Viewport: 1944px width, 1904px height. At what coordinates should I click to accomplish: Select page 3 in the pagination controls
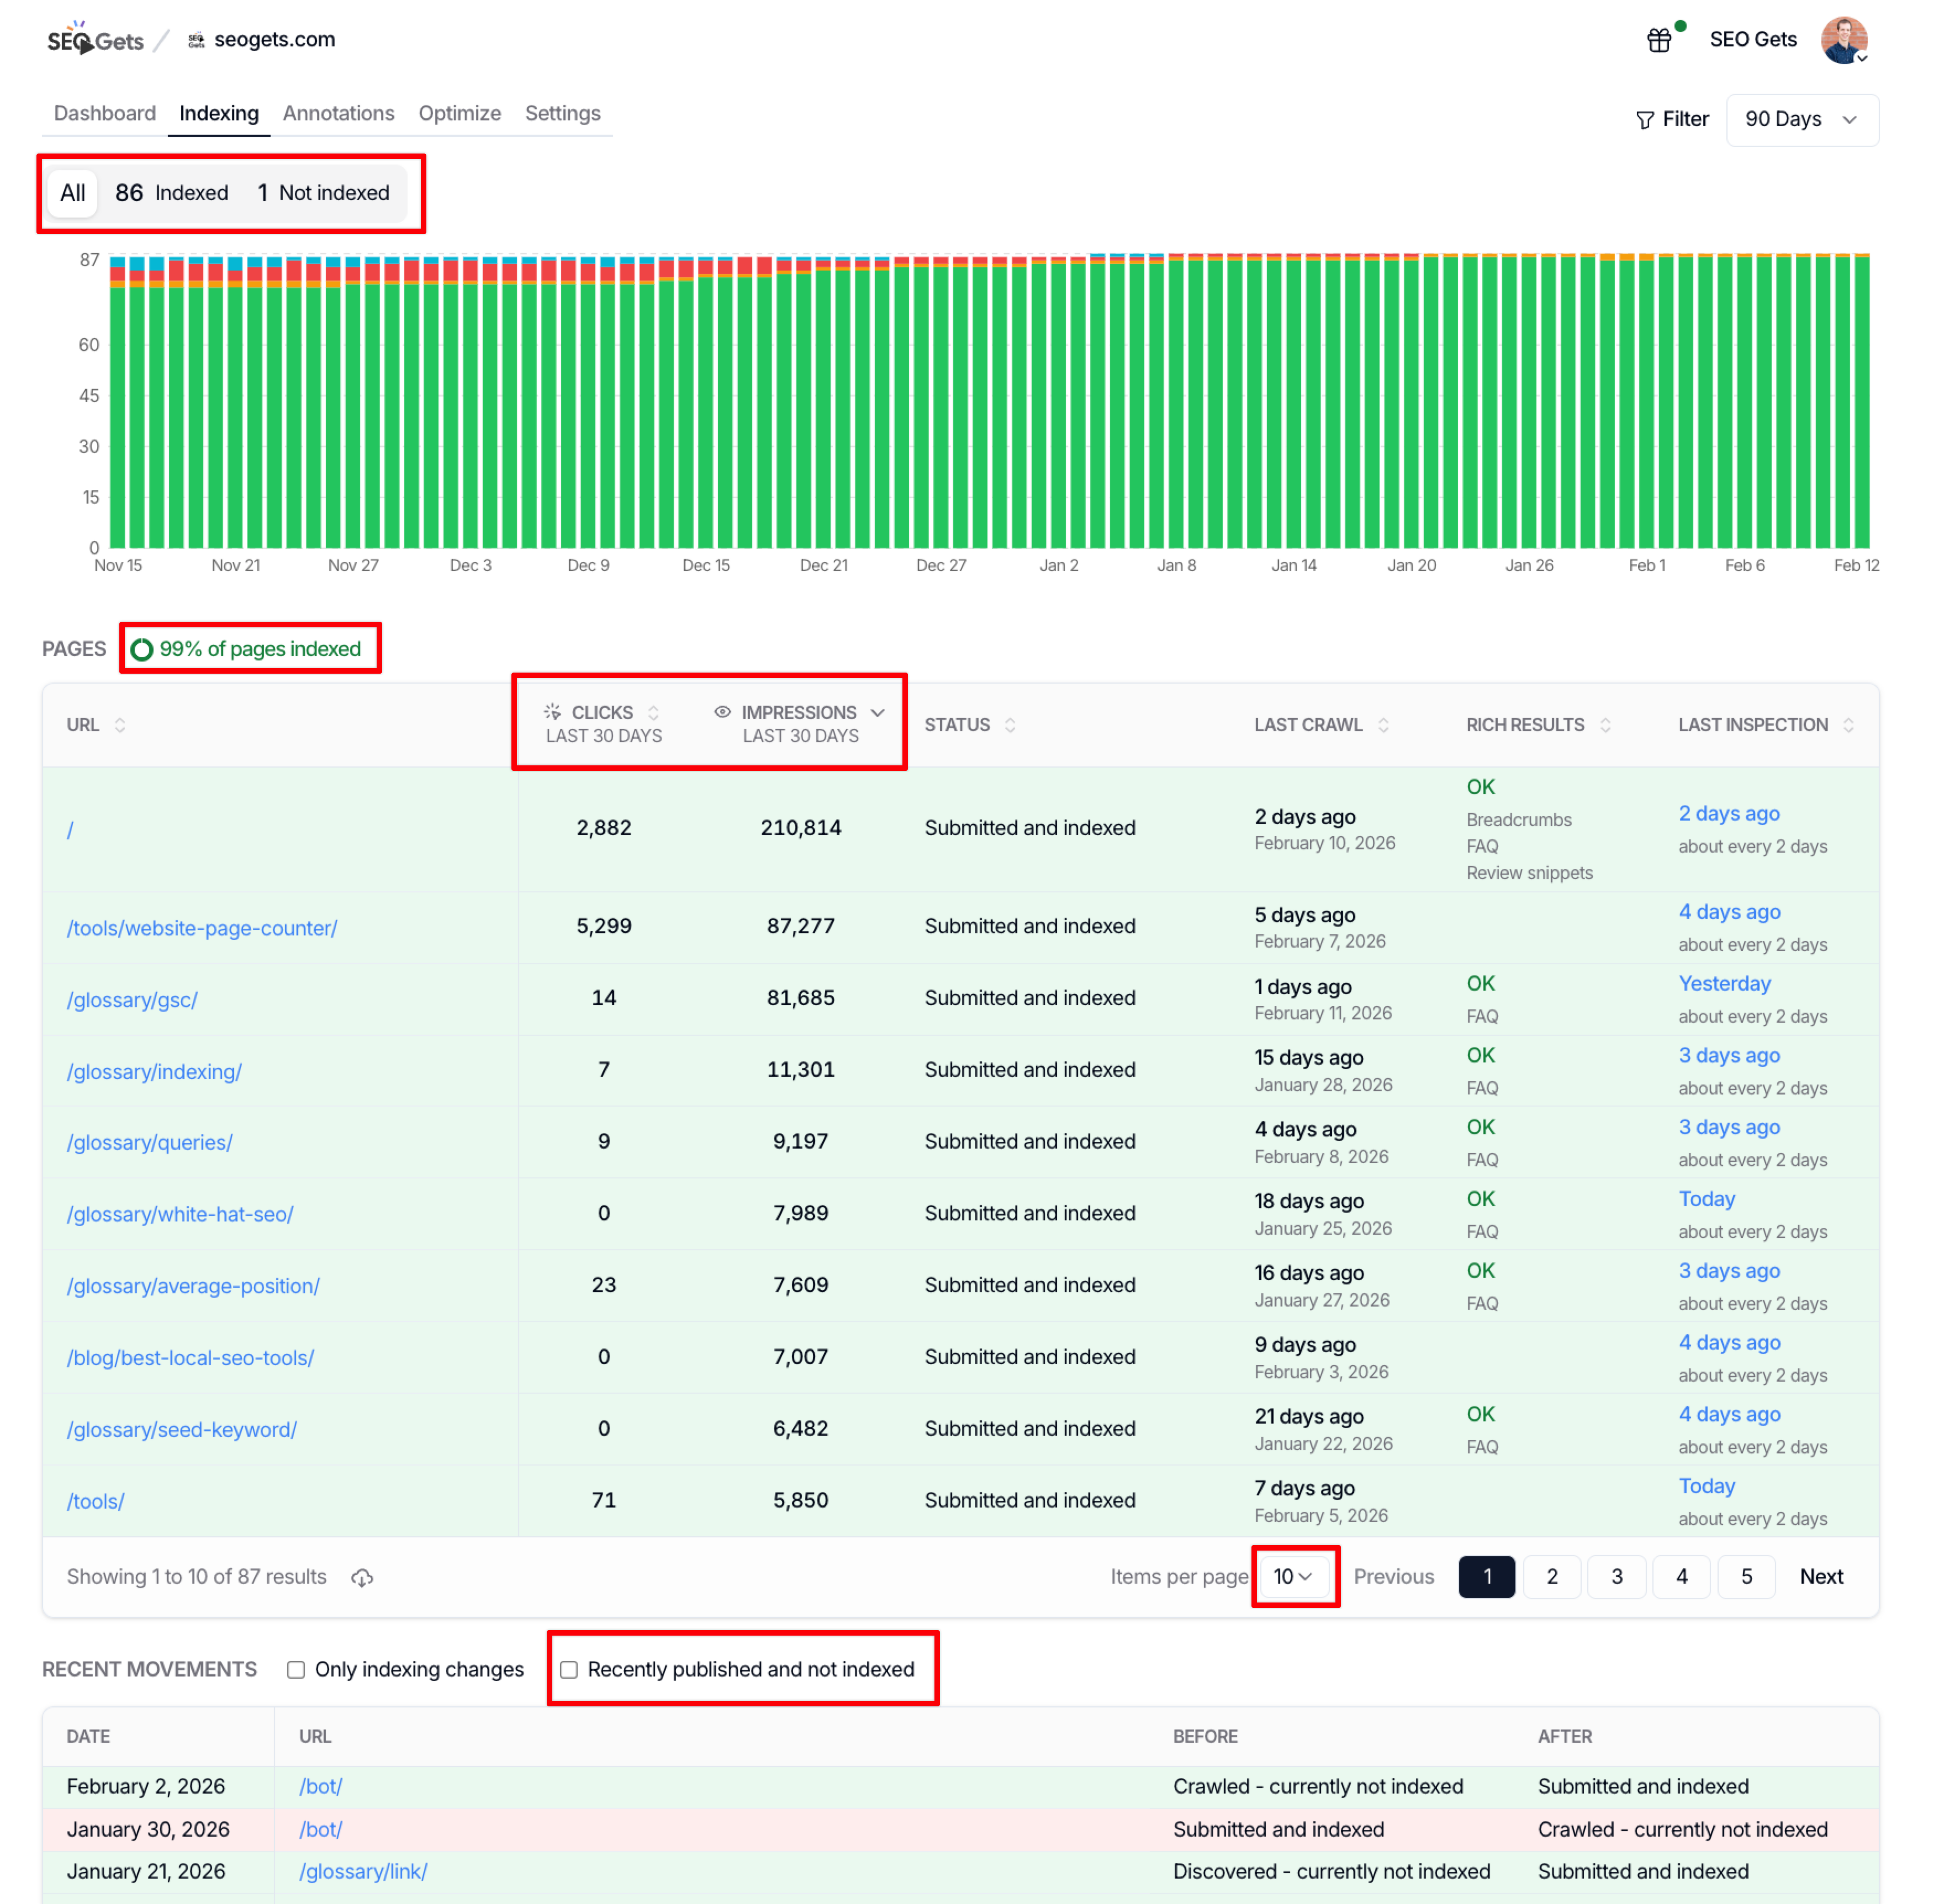1616,1576
